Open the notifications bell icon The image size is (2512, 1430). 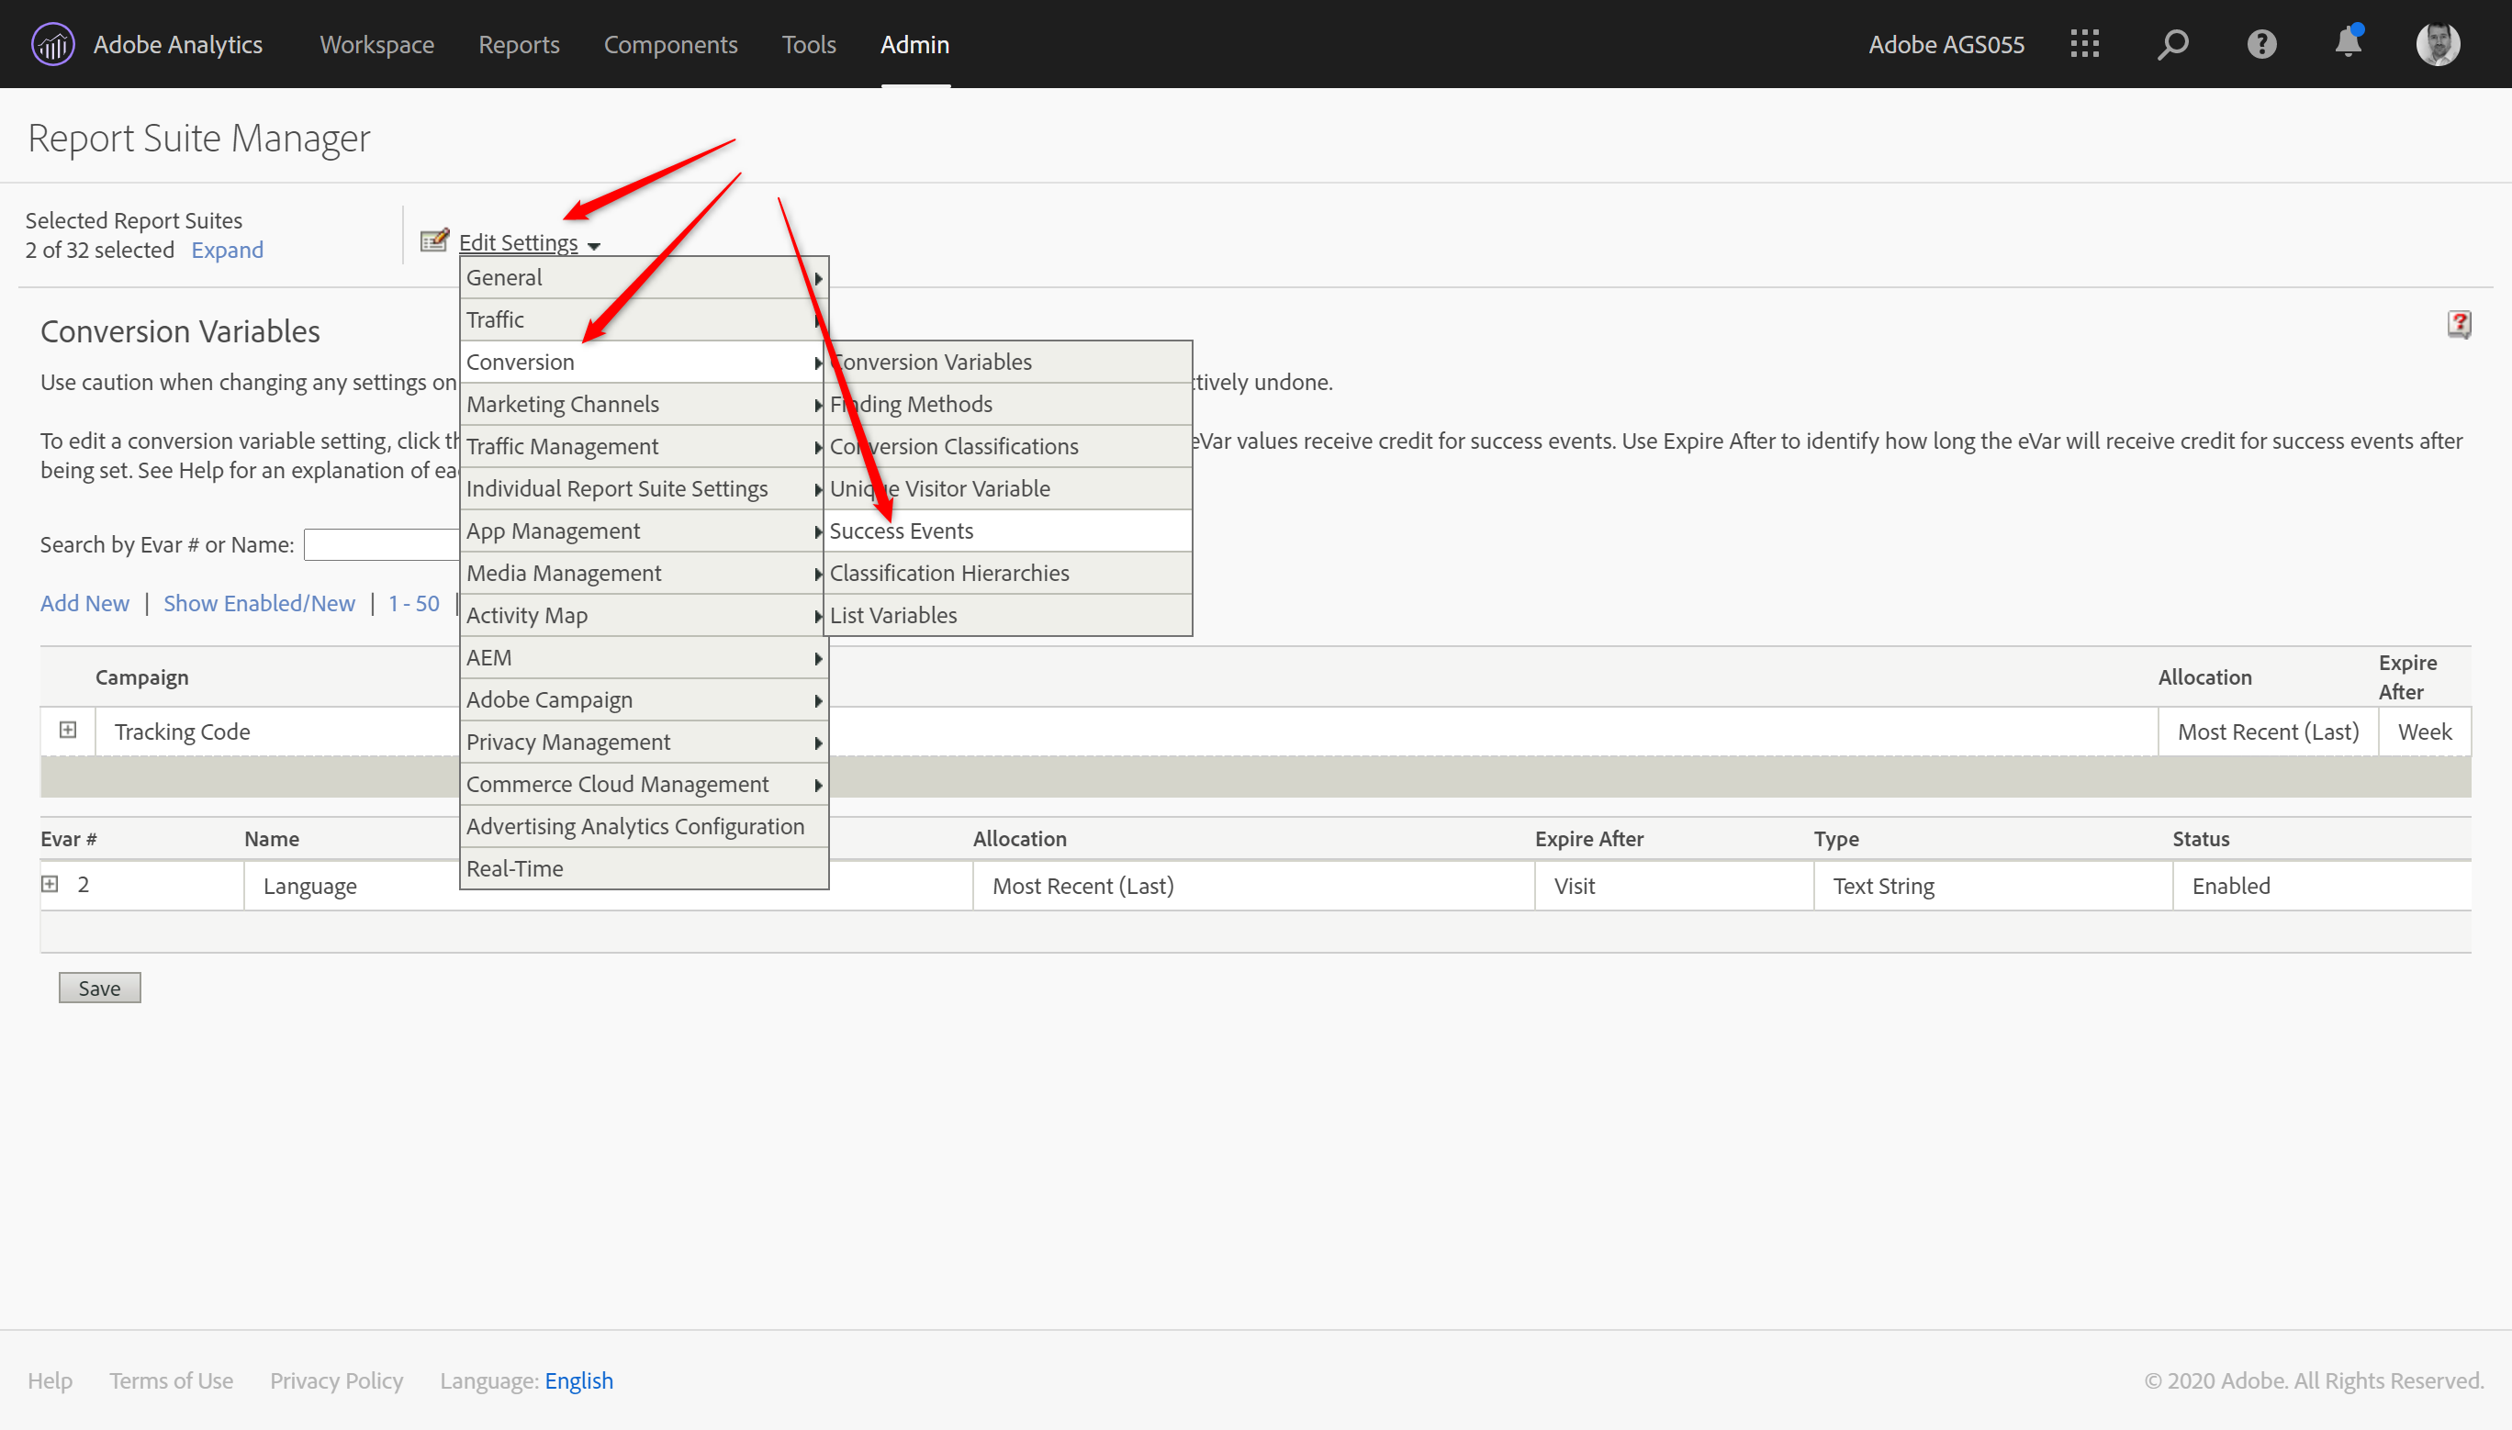coord(2348,42)
